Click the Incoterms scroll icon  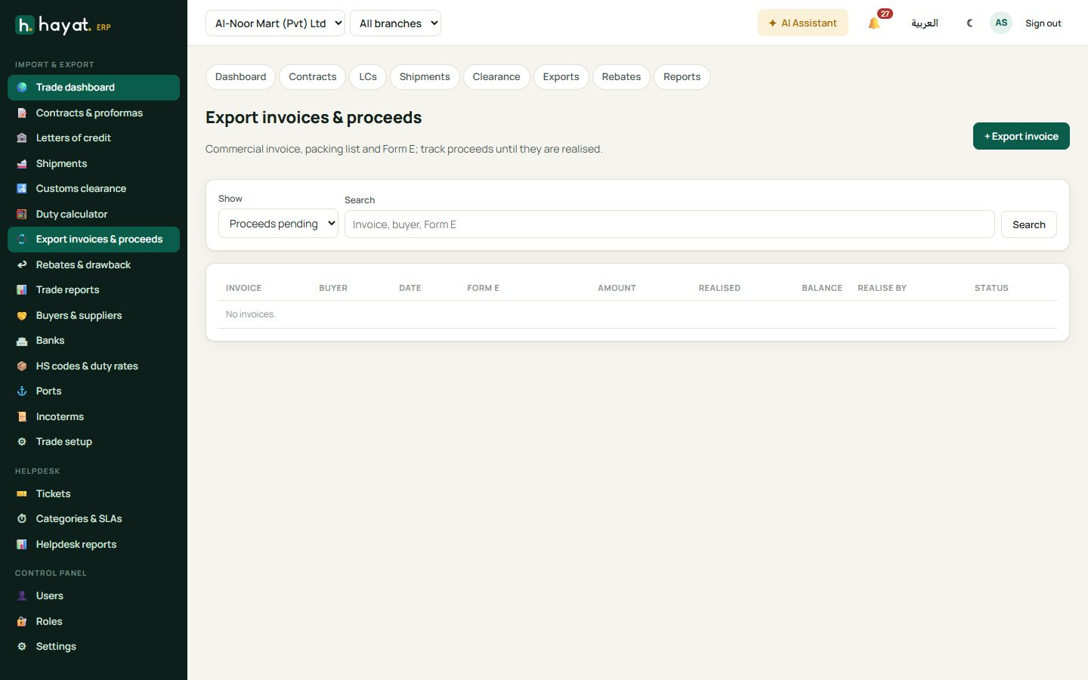(22, 417)
